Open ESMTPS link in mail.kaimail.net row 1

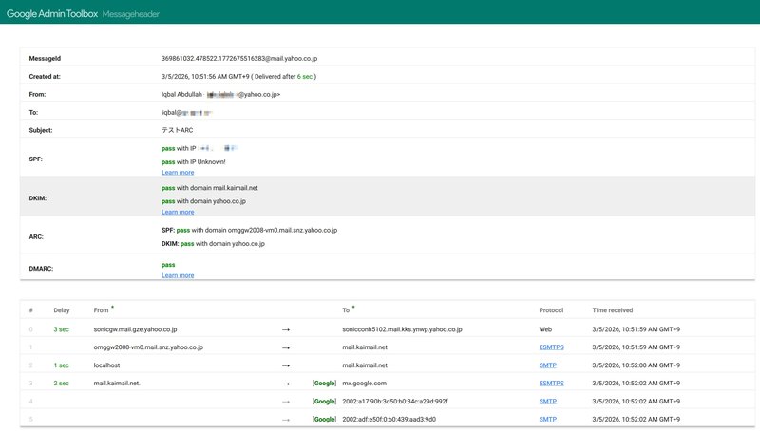[x=551, y=347]
